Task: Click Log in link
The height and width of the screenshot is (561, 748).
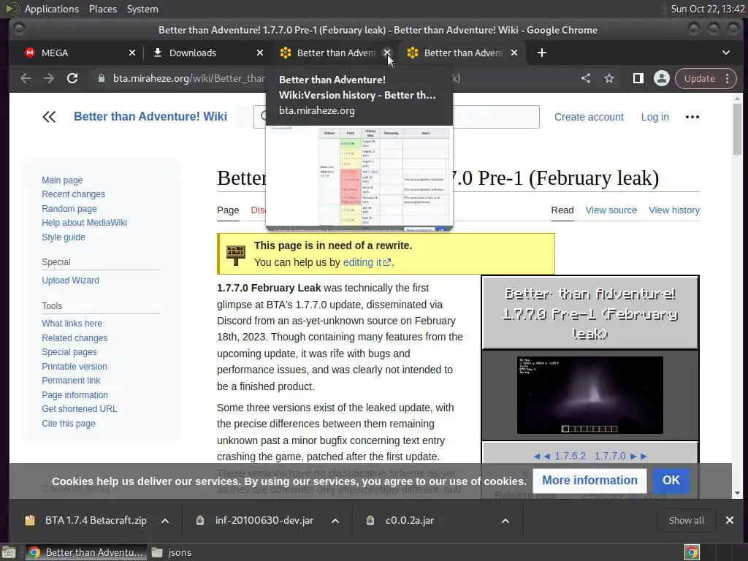Action: [x=654, y=117]
